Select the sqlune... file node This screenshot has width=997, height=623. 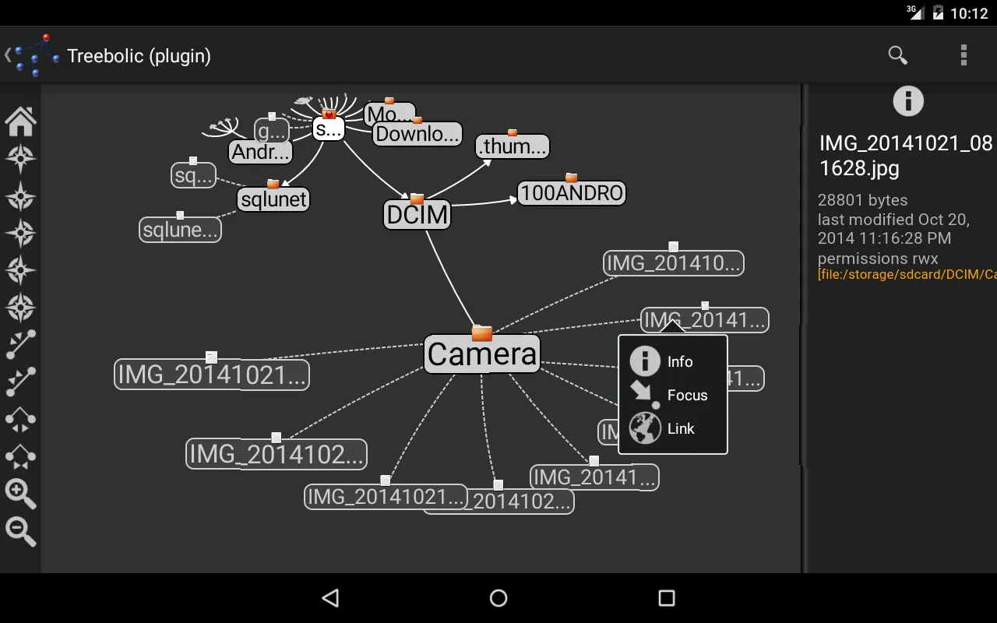(181, 230)
